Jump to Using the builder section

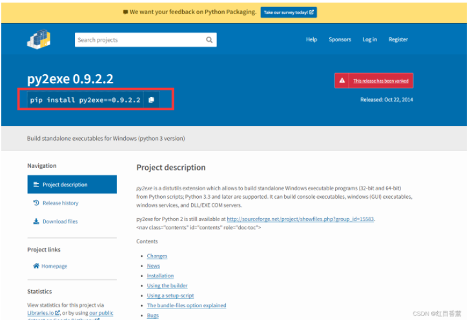(167, 286)
